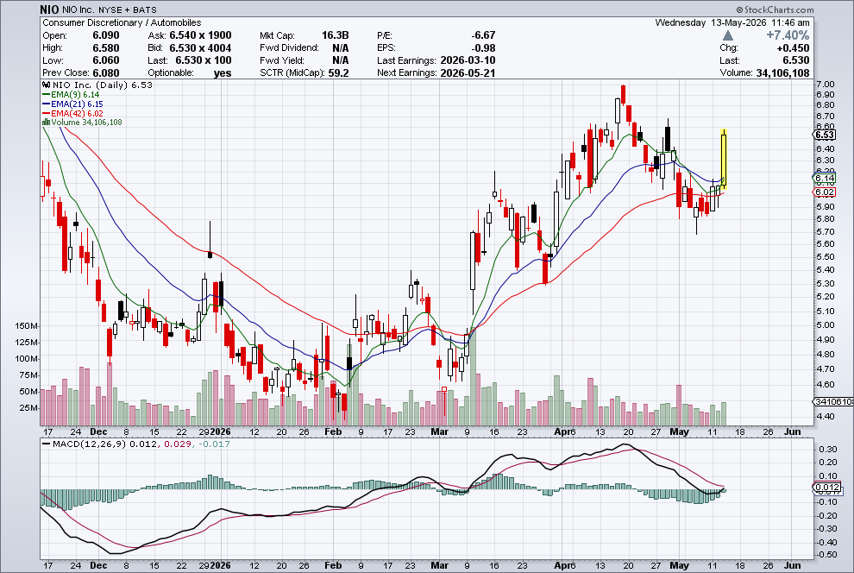This screenshot has width=854, height=573.
Task: Click the 0.30 label on the MACD axis
Action: click(828, 450)
